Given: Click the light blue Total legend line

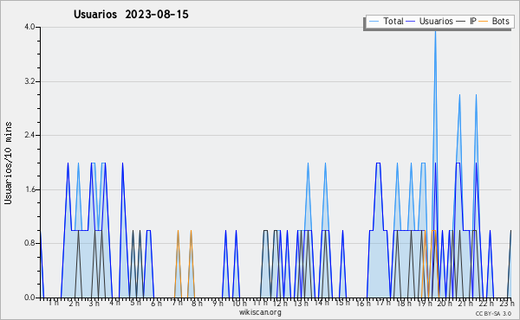Looking at the screenshot, I should 374,22.
